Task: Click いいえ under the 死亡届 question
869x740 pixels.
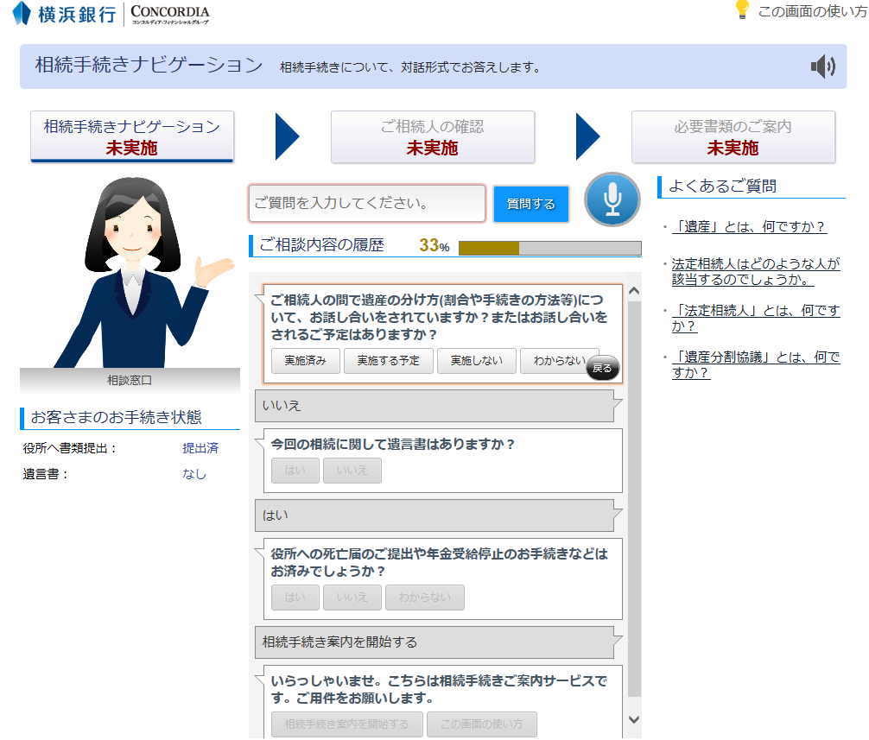Action: (352, 598)
